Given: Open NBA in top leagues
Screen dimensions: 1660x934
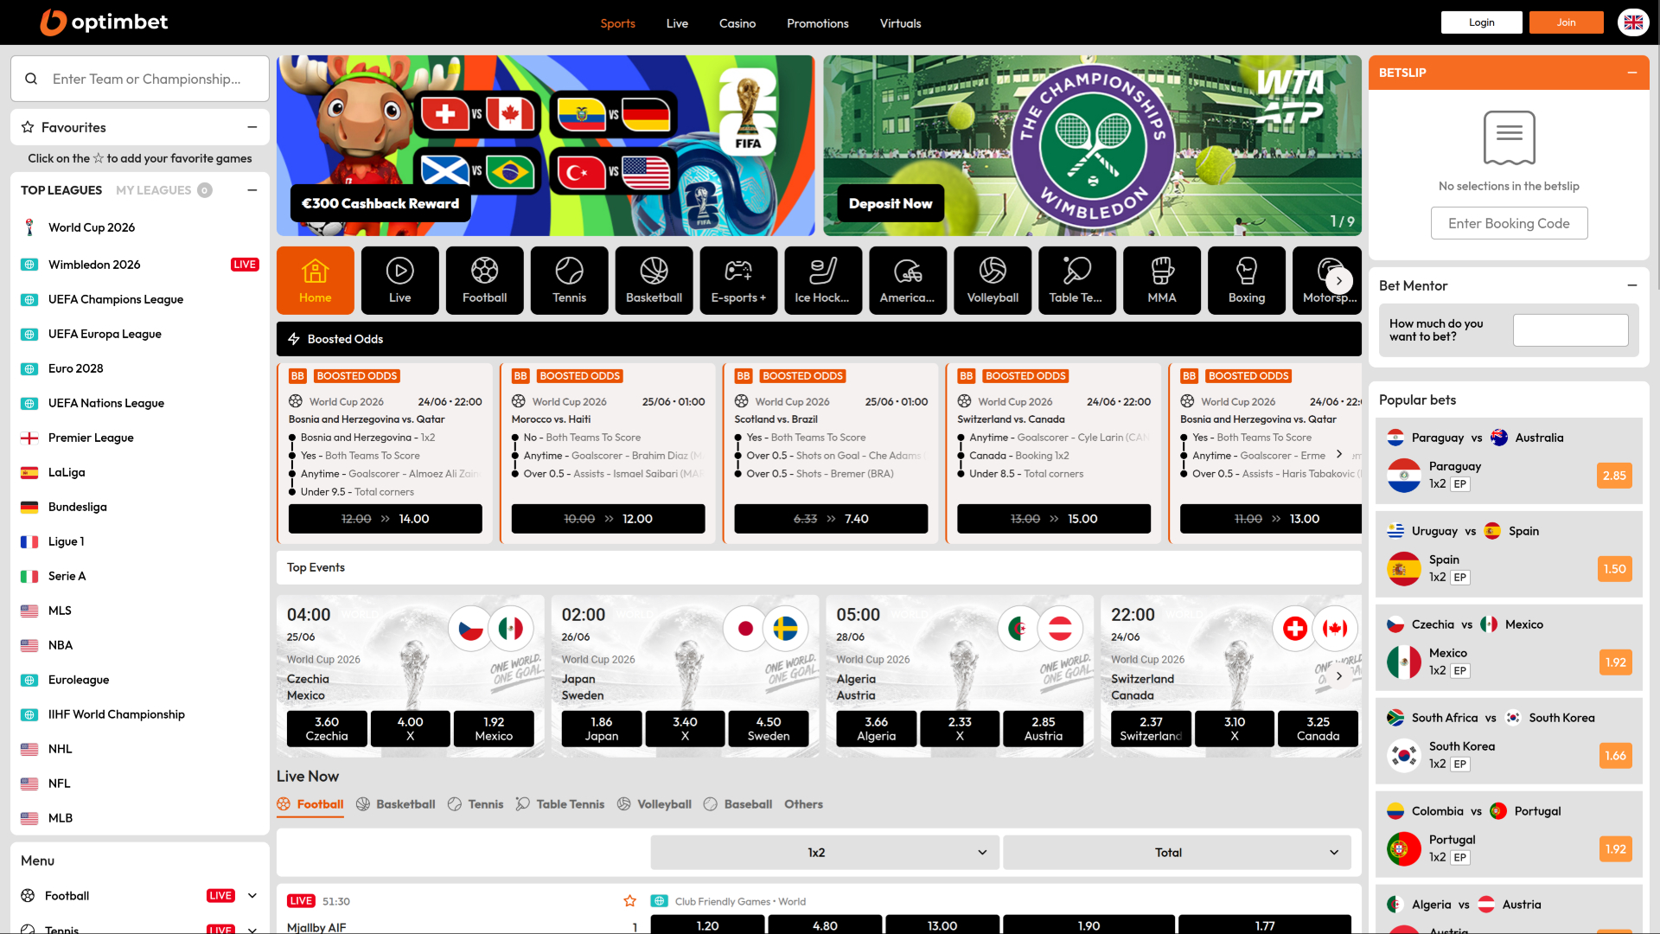Looking at the screenshot, I should [x=61, y=645].
